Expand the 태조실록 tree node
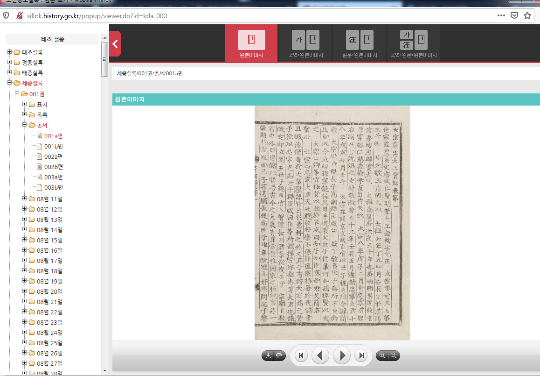 [10, 52]
